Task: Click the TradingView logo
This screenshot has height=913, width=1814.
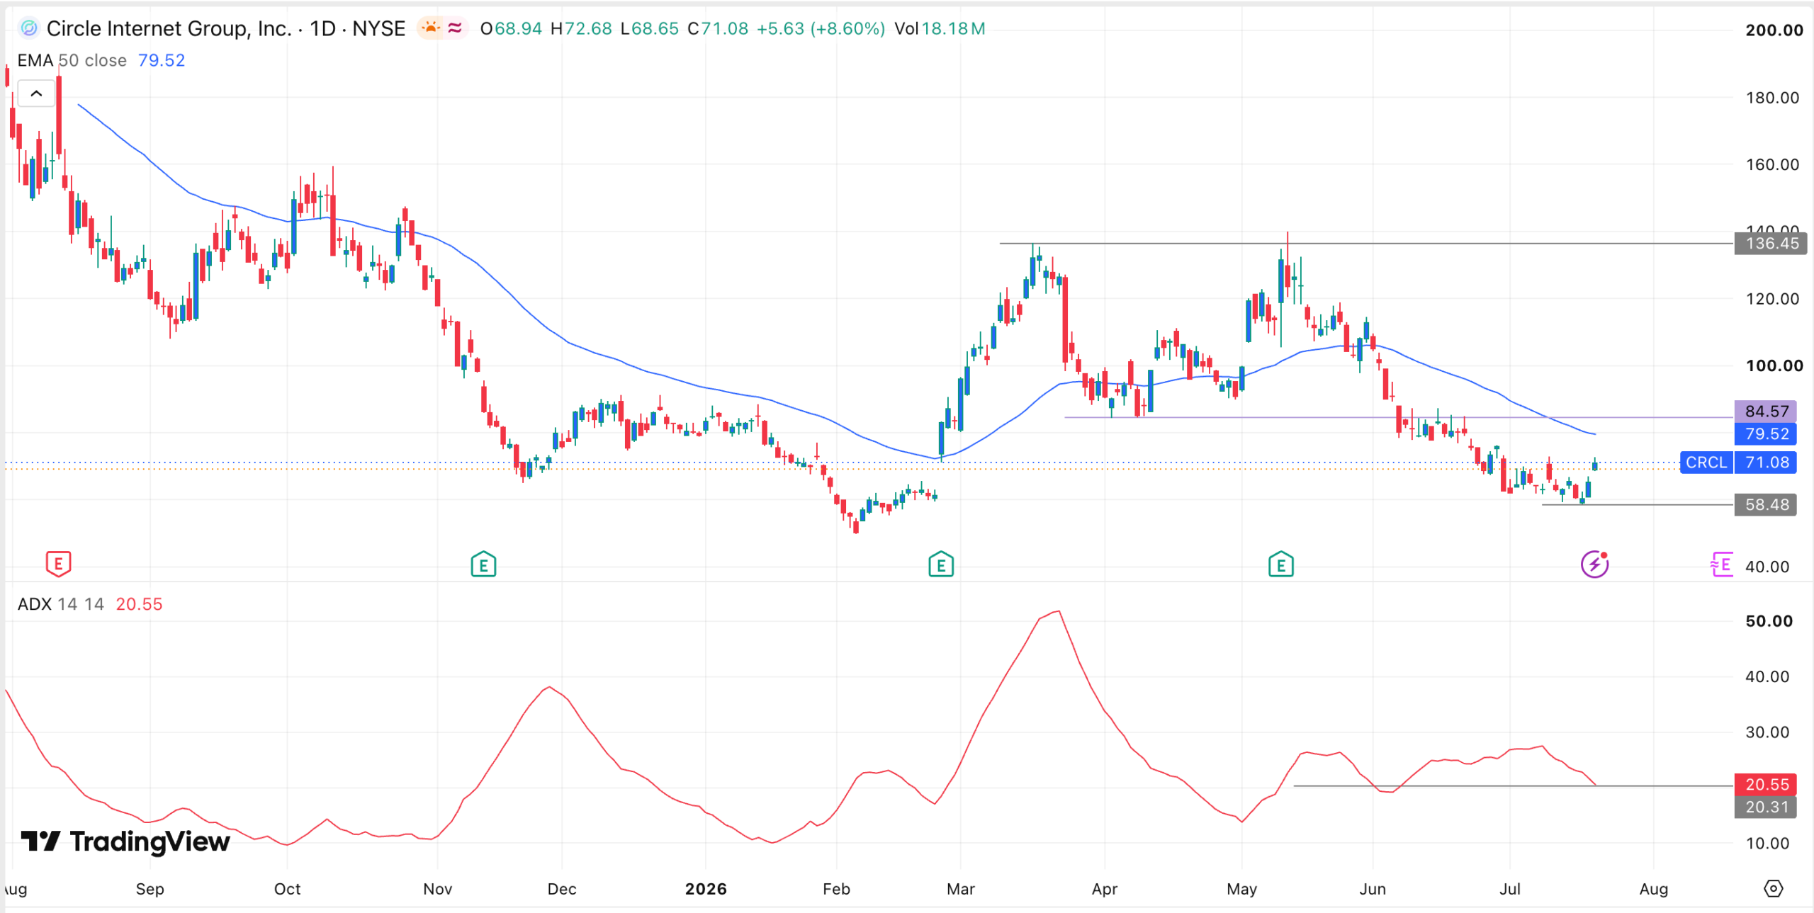Action: 125,841
